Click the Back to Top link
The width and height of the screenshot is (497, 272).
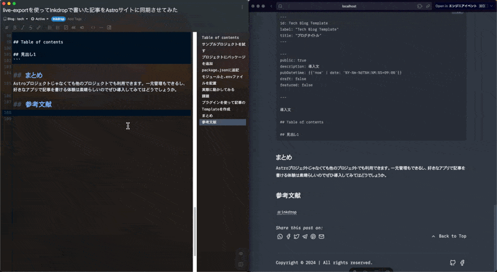(x=449, y=236)
